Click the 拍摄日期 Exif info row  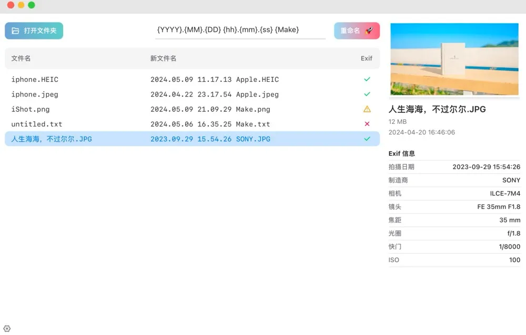click(454, 167)
